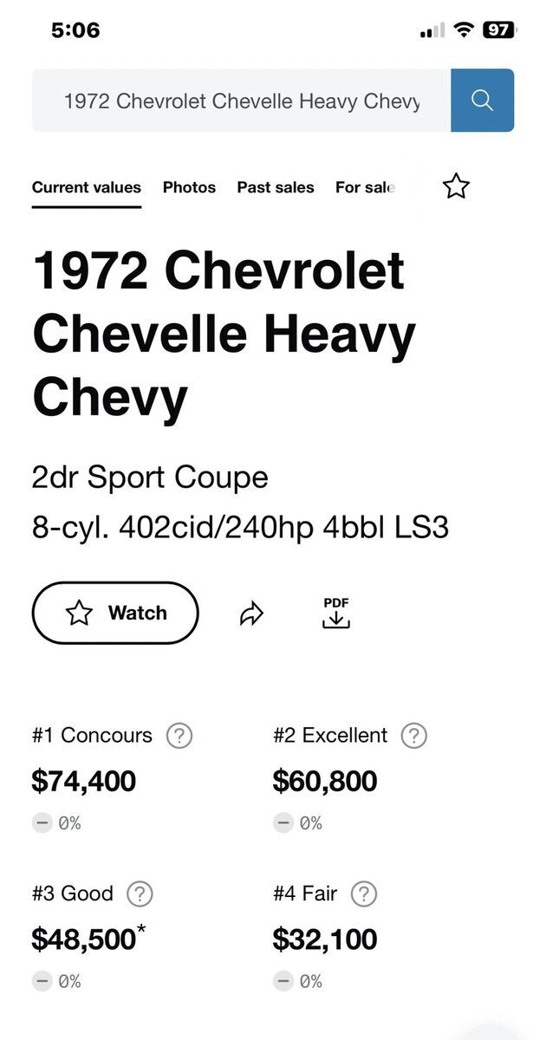Toggle Watch for this Chevelle

point(115,613)
